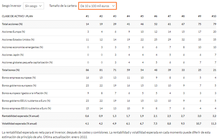The width and height of the screenshot is (220, 140).
Task: Select the #8 plan column header
Action: click(x=183, y=16)
